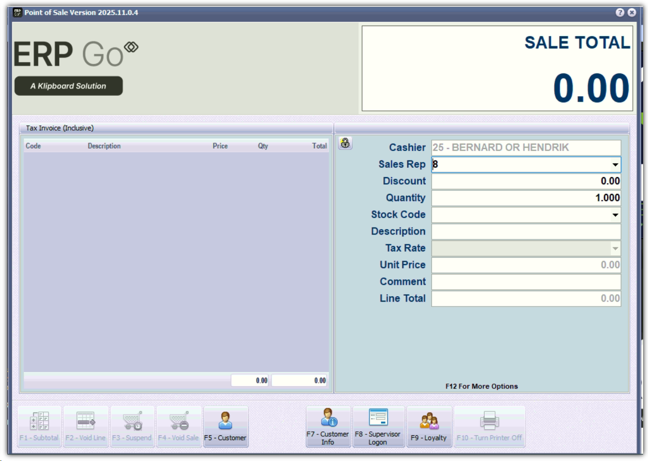Select the Comment text field
648x461 pixels.
click(x=526, y=282)
